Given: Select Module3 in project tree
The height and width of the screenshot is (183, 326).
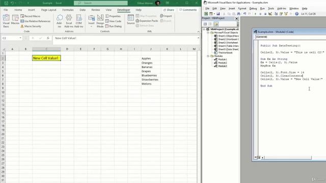Looking at the screenshot, I should (x=221, y=66).
